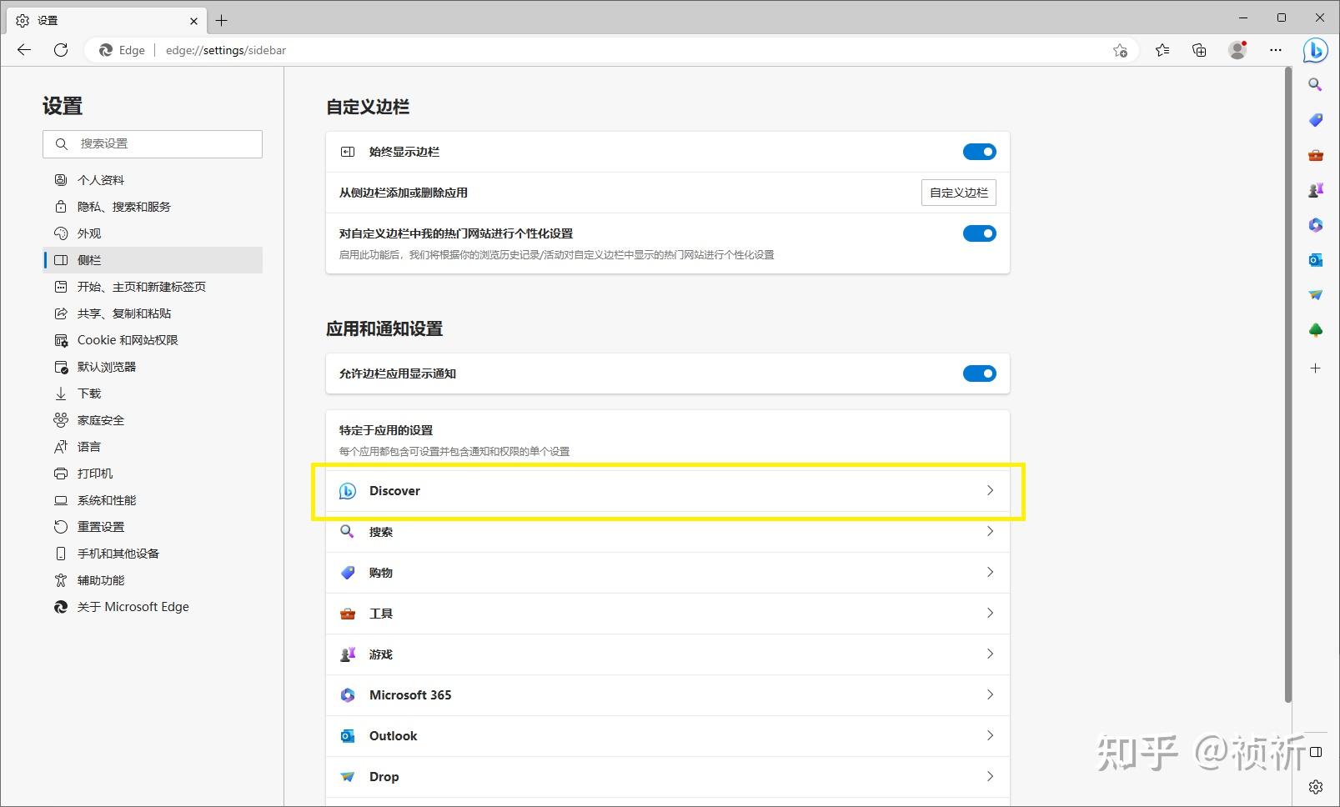The height and width of the screenshot is (807, 1340).
Task: Open the Shopping app in the sidebar
Action: click(1315, 120)
